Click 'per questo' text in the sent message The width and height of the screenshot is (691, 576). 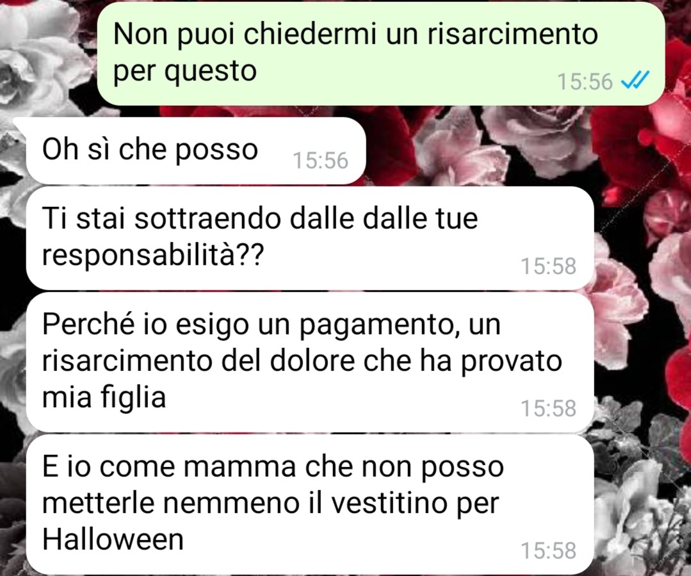(184, 71)
